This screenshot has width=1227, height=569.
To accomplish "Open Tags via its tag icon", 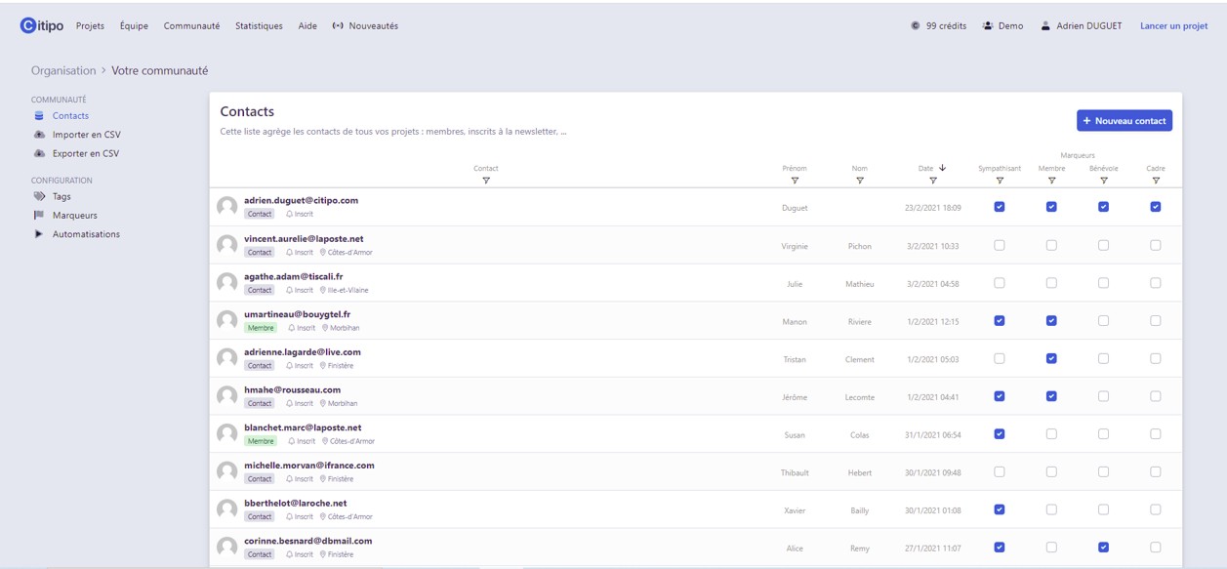I will [x=39, y=196].
